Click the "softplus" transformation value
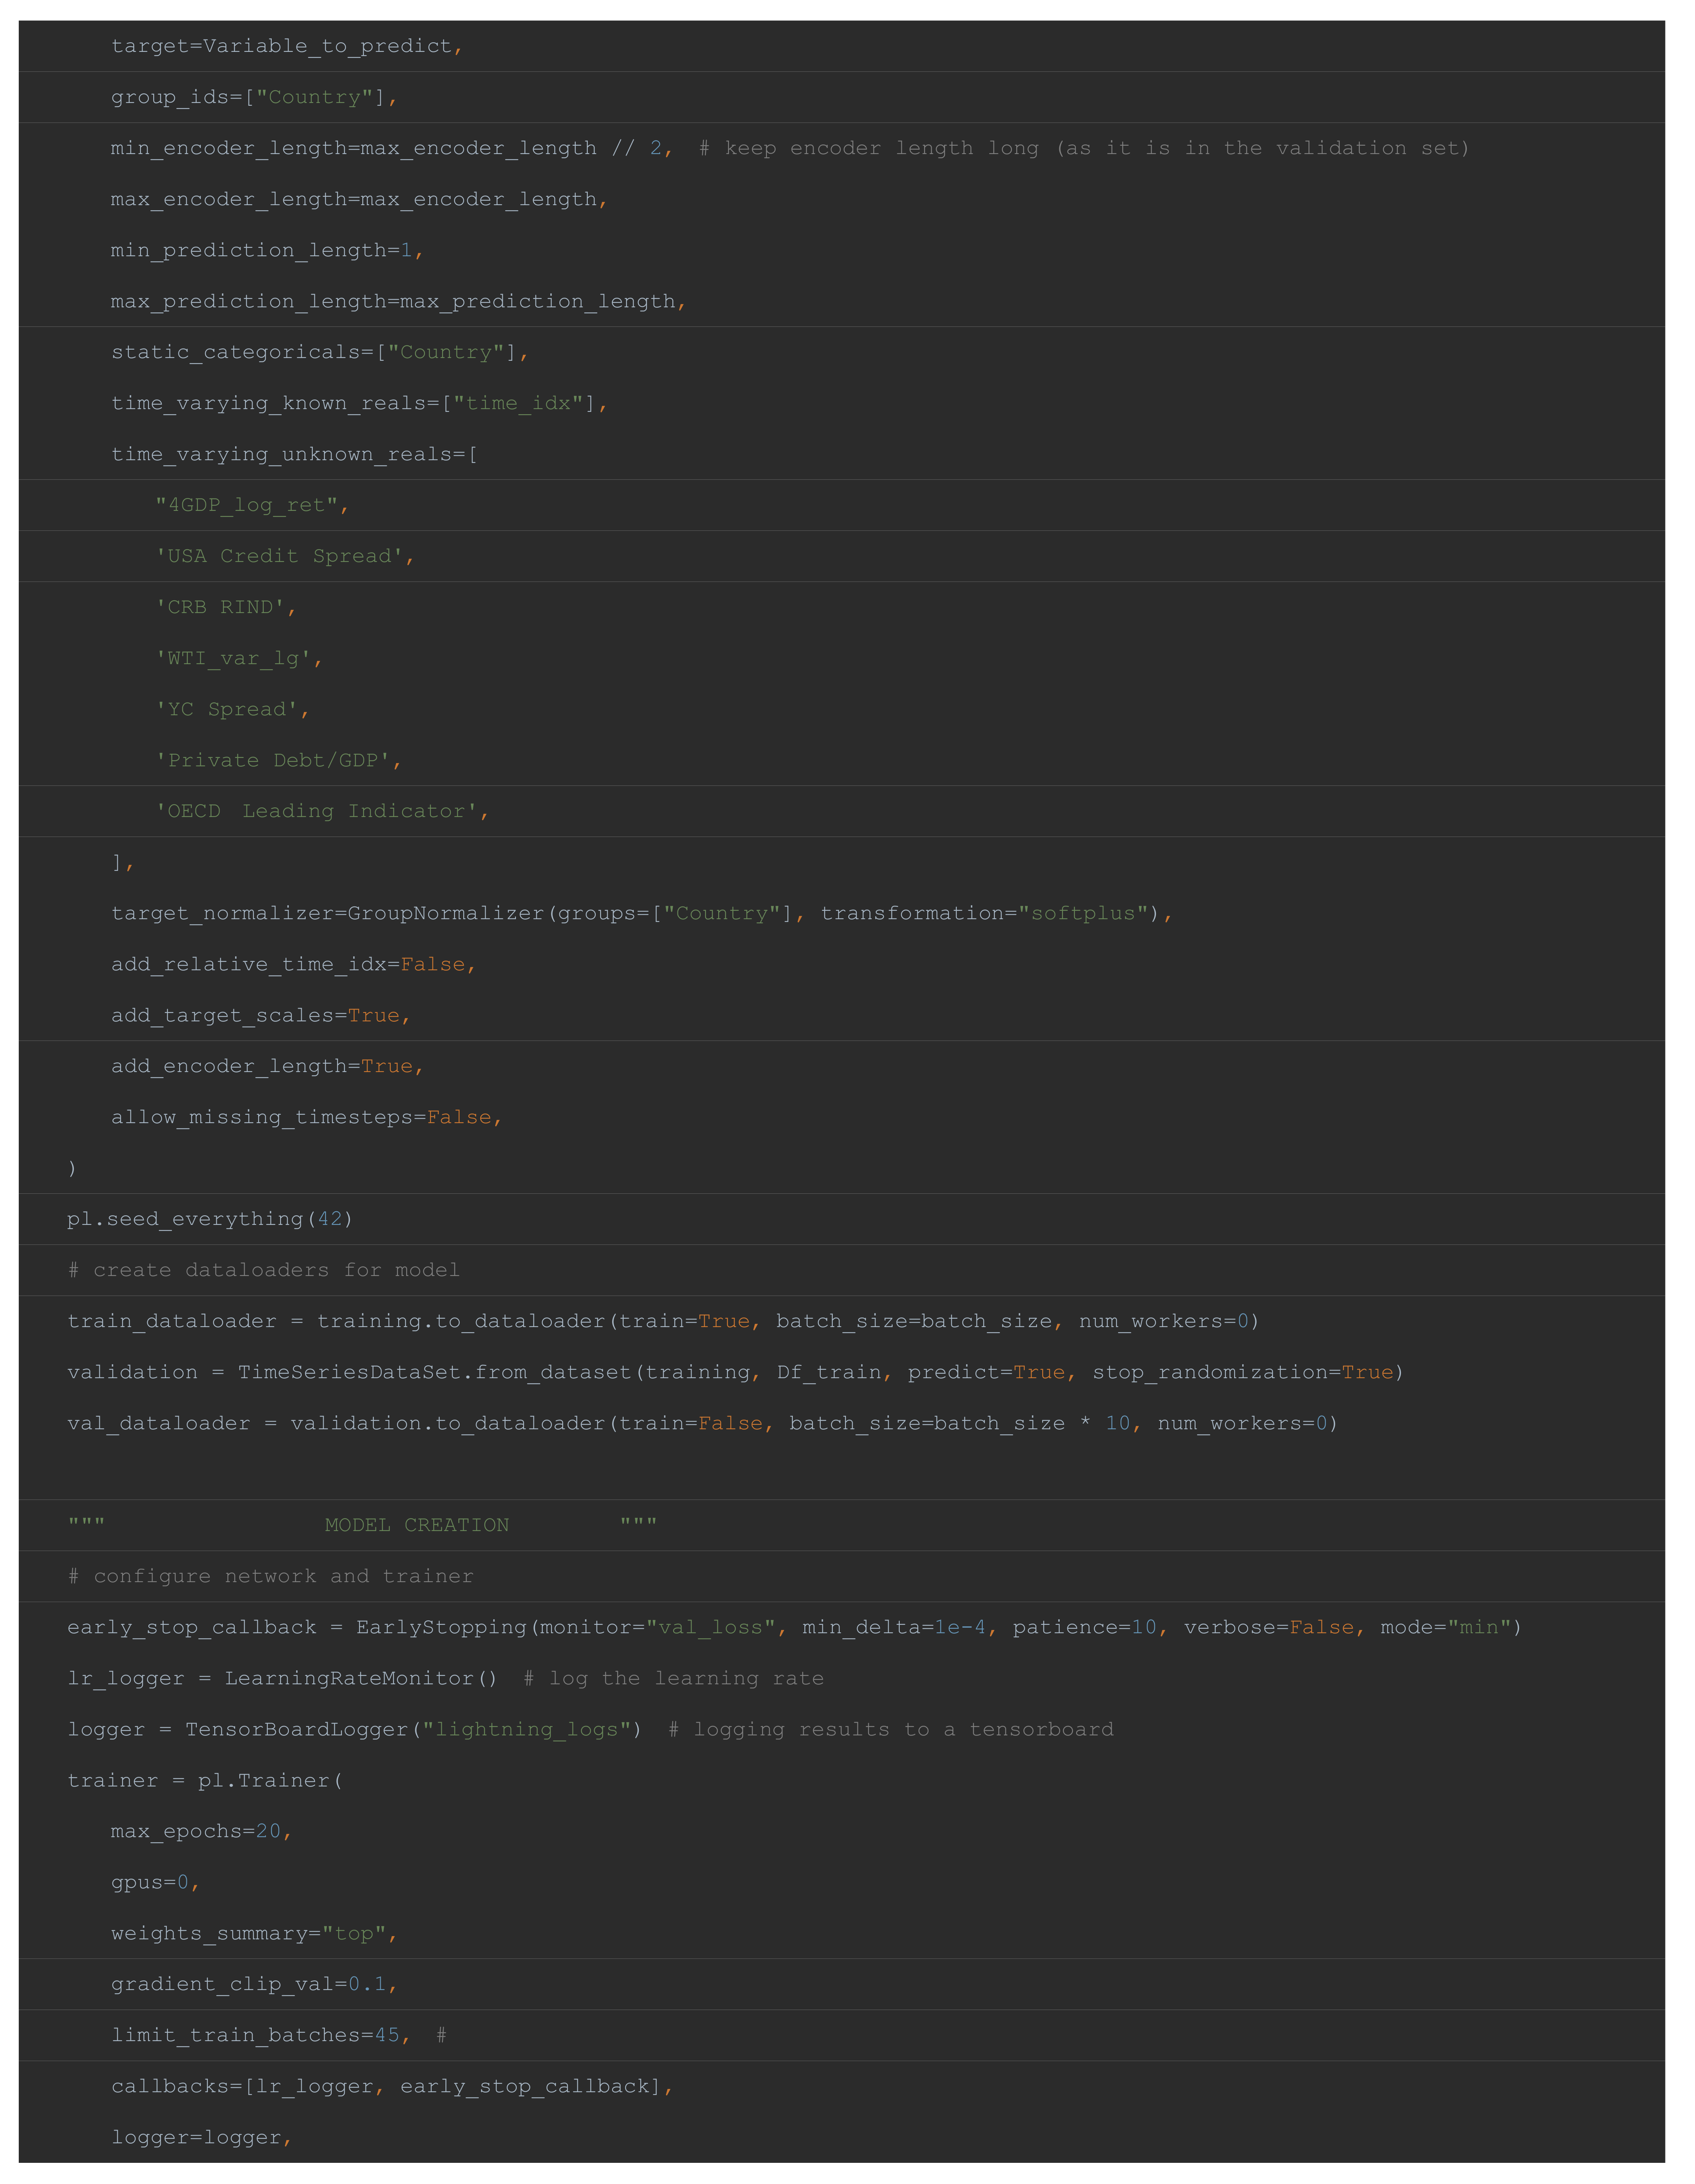Viewport: 1695px width, 2184px height. coord(1083,914)
